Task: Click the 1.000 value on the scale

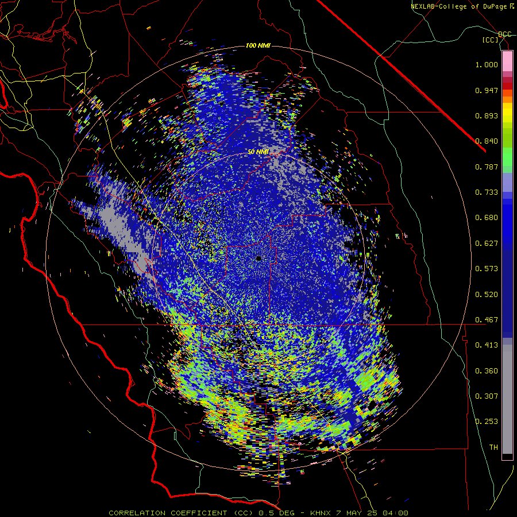Action: point(487,64)
